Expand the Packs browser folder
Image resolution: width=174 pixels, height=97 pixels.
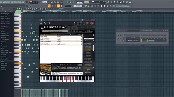2,48
